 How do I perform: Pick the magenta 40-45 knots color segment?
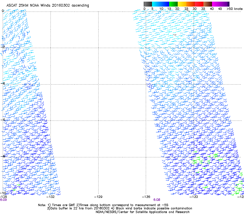coord(216,4)
